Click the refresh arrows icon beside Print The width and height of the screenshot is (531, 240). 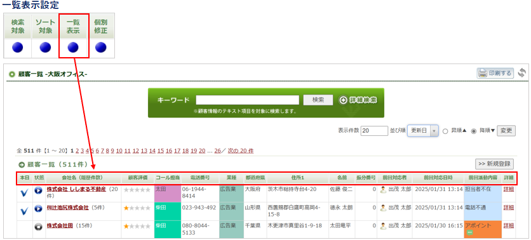click(522, 73)
